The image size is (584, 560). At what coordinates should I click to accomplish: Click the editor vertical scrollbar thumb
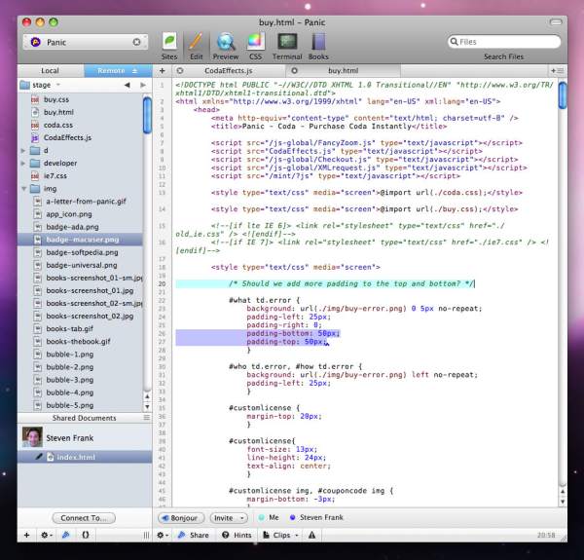coord(563,95)
